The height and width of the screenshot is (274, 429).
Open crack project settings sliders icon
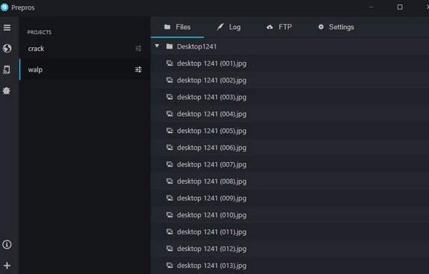(138, 49)
